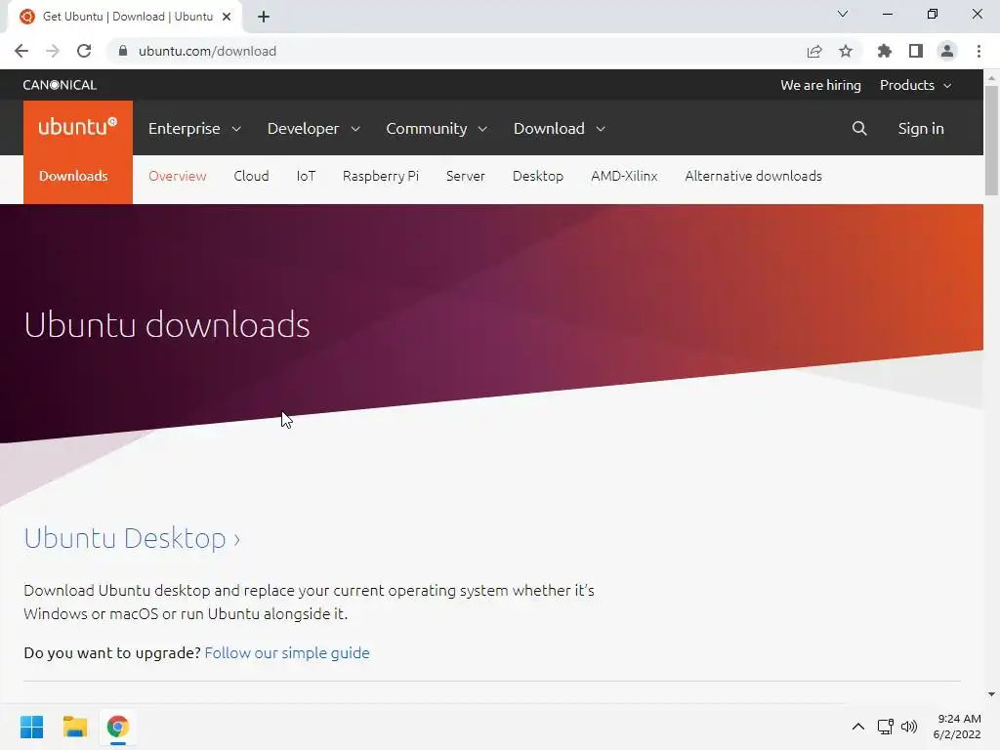Click the orange Ubuntu logo

click(x=78, y=128)
